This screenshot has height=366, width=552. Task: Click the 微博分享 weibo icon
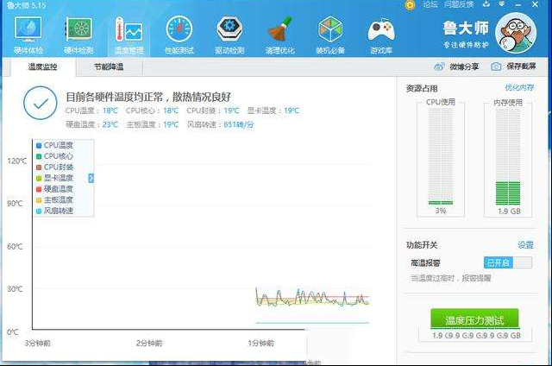click(439, 66)
